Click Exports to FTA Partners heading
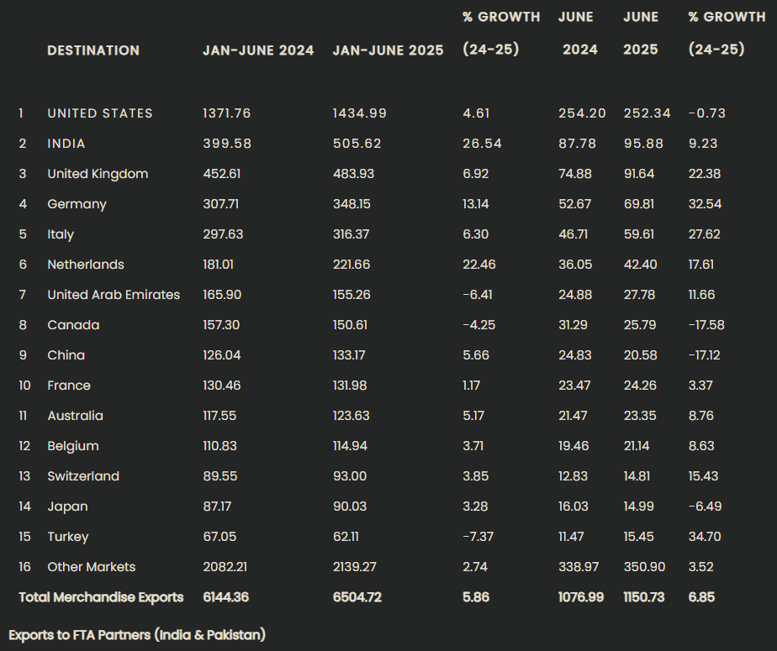 137,635
